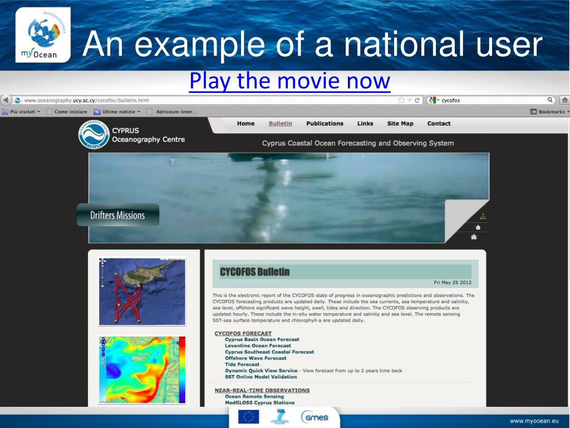Image resolution: width=570 pixels, height=428 pixels.
Task: Click NEAR-REAL-TIME OBSERVATIONS heading
Action: [262, 390]
